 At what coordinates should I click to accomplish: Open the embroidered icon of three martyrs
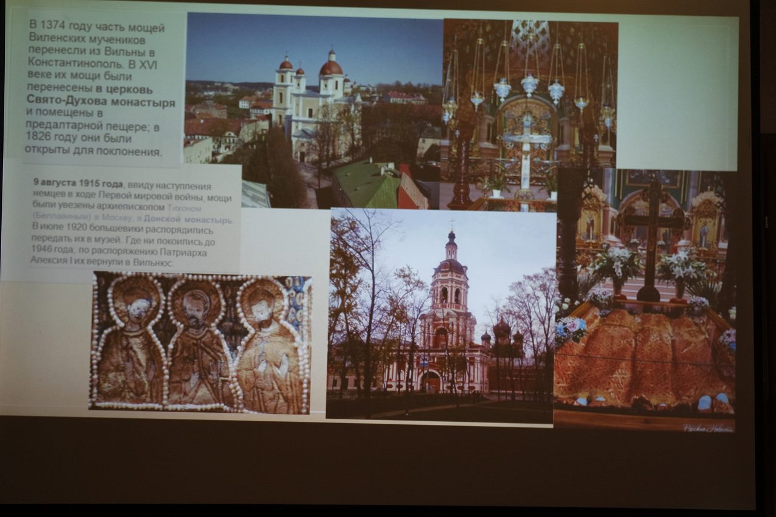pyautogui.click(x=200, y=343)
